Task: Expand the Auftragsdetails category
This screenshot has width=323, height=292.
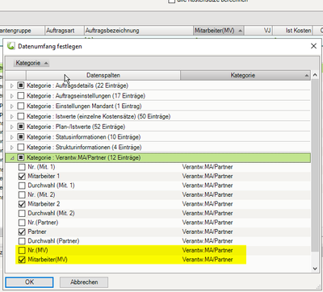Action: coord(12,86)
